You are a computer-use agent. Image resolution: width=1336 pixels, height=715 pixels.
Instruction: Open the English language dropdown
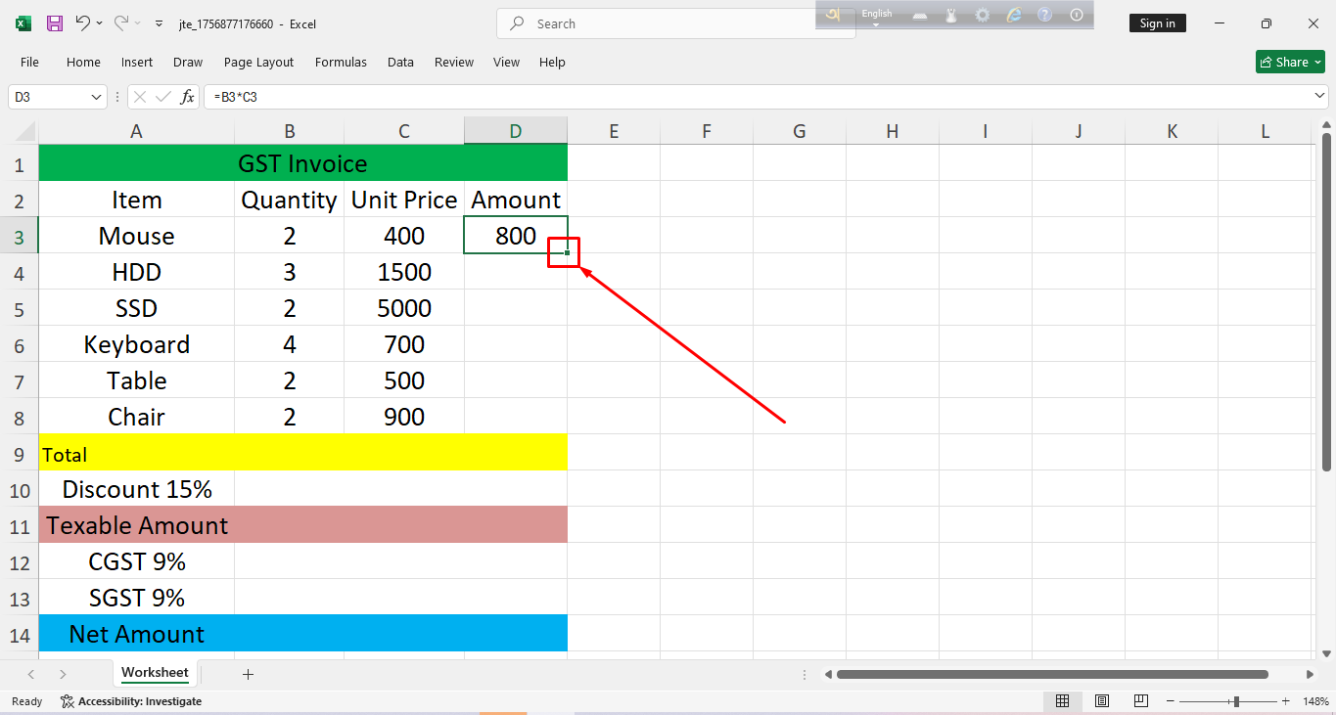pyautogui.click(x=877, y=17)
